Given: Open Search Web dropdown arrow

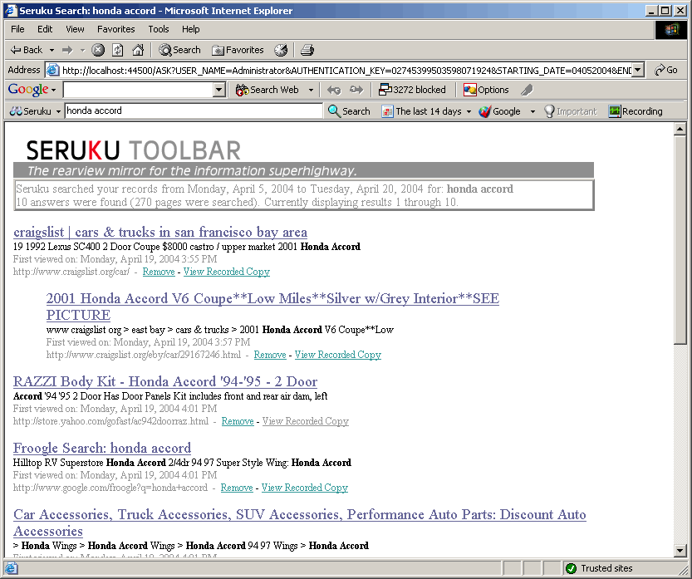Looking at the screenshot, I should click(312, 90).
